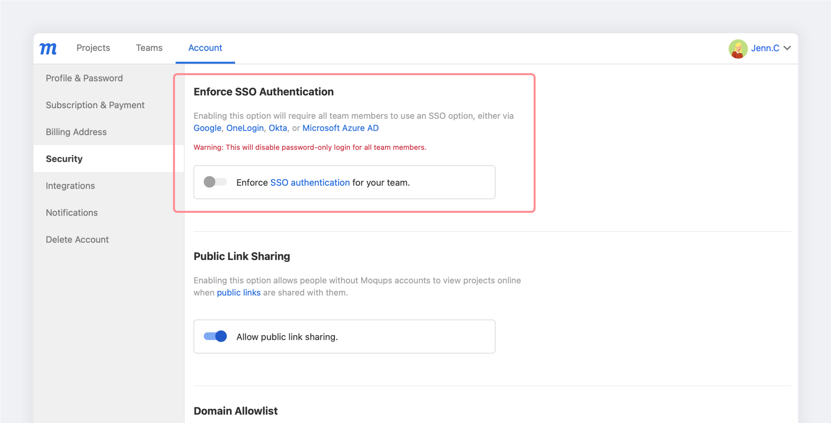The width and height of the screenshot is (831, 423).
Task: Open the OneLogin link
Action: click(245, 128)
